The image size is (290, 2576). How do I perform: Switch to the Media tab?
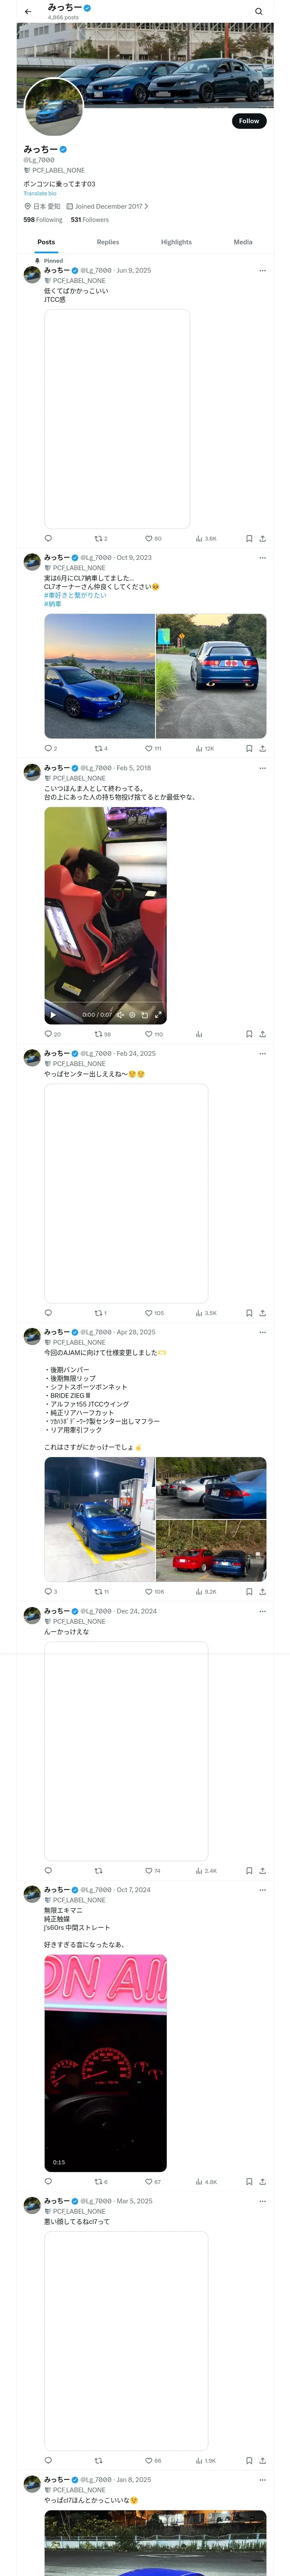pyautogui.click(x=243, y=242)
